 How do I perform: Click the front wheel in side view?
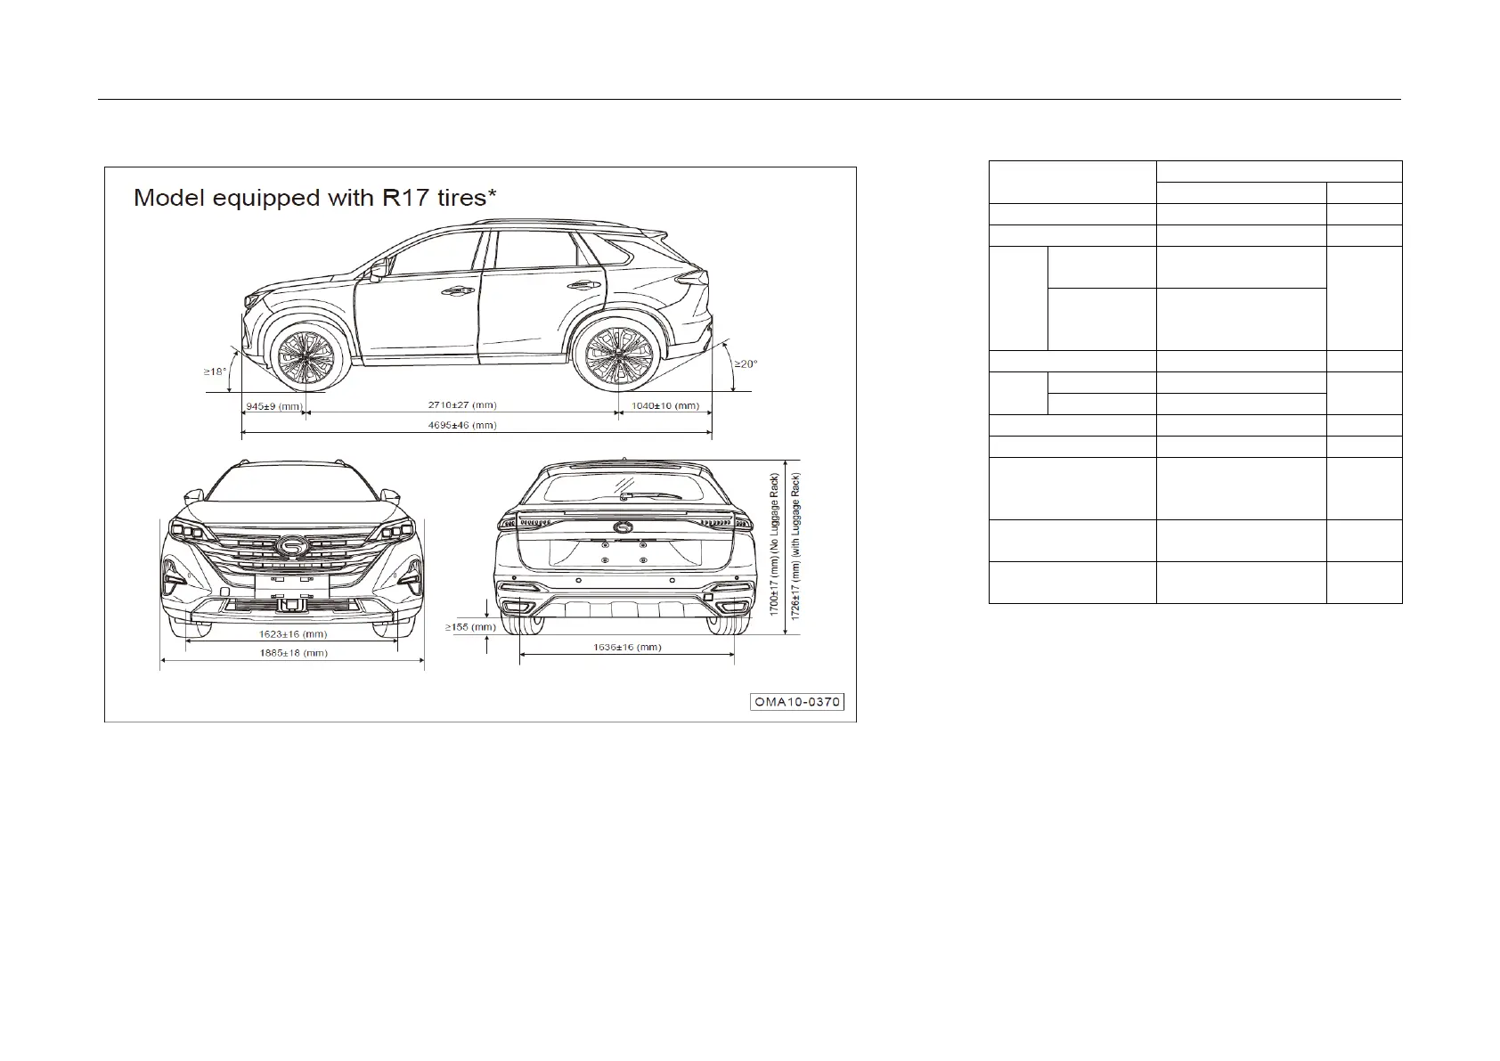pyautogui.click(x=306, y=357)
